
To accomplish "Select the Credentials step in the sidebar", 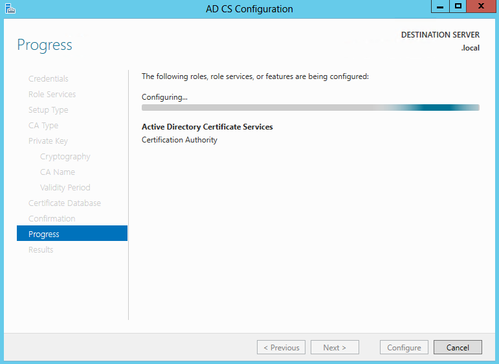I will point(49,78).
